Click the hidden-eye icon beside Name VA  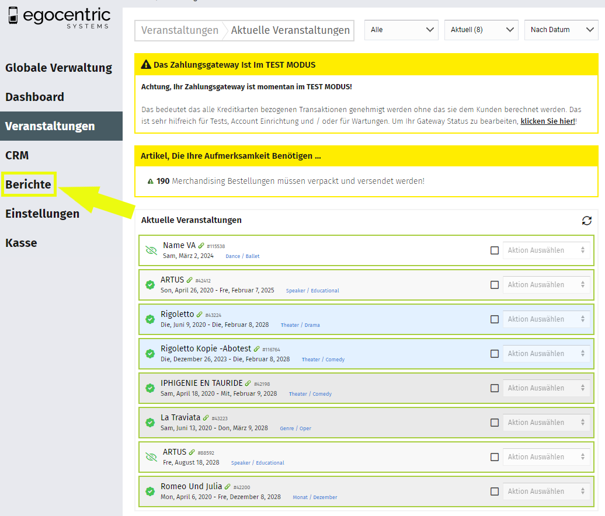click(x=151, y=250)
